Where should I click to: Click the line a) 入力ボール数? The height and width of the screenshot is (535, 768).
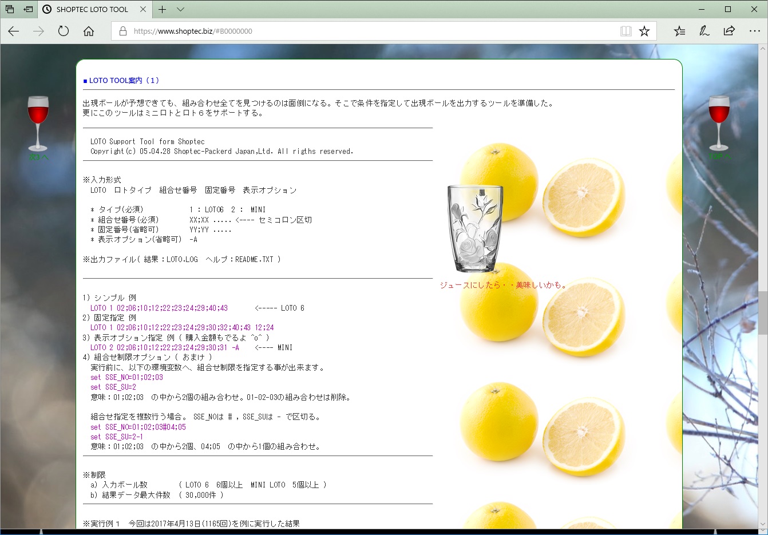coord(208,485)
